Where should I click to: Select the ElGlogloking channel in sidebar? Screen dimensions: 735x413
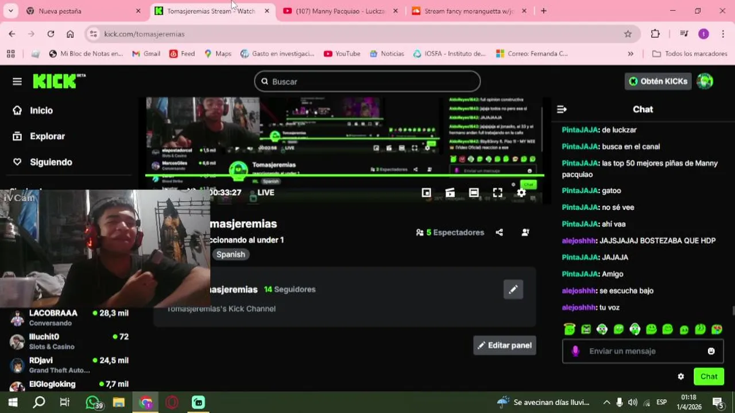pyautogui.click(x=69, y=385)
